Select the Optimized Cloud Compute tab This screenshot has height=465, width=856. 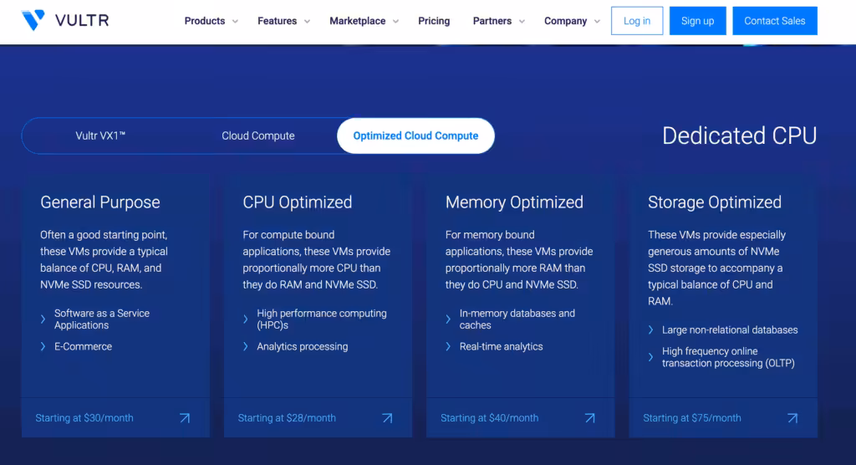pyautogui.click(x=415, y=135)
